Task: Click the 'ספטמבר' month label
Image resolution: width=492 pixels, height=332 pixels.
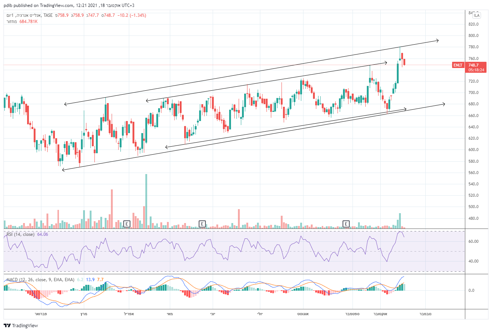Action: click(353, 314)
